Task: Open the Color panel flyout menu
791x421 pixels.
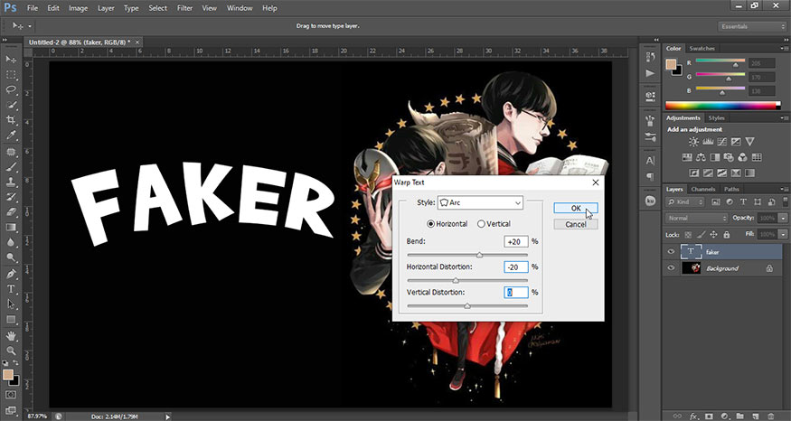Action: (x=784, y=49)
